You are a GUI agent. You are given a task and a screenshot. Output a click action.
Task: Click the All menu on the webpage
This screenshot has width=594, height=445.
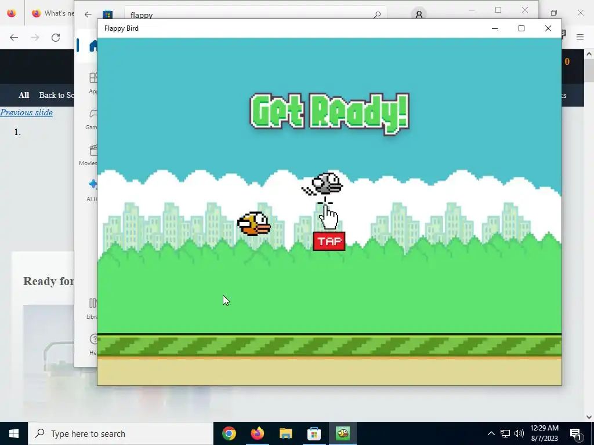(24, 95)
